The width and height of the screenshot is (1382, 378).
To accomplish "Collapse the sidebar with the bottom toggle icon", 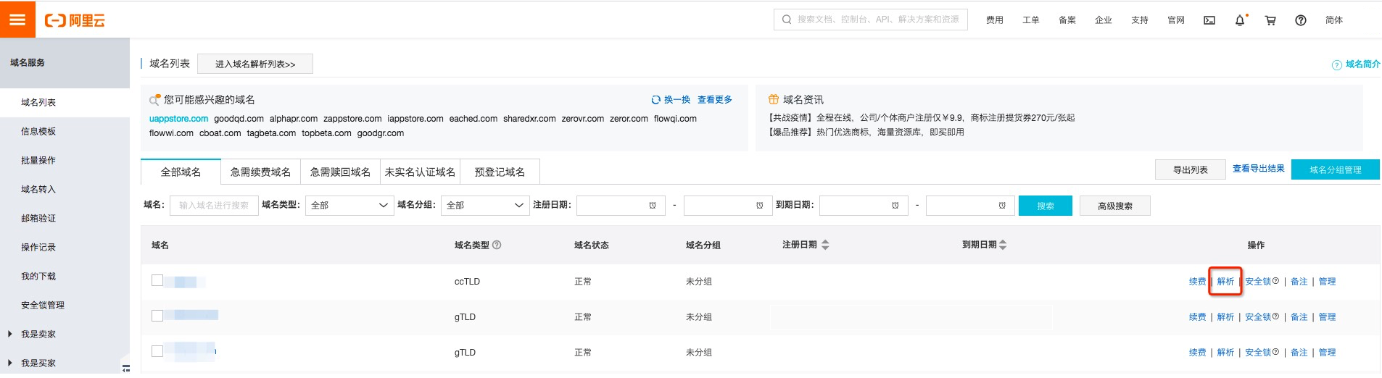I will 126,369.
